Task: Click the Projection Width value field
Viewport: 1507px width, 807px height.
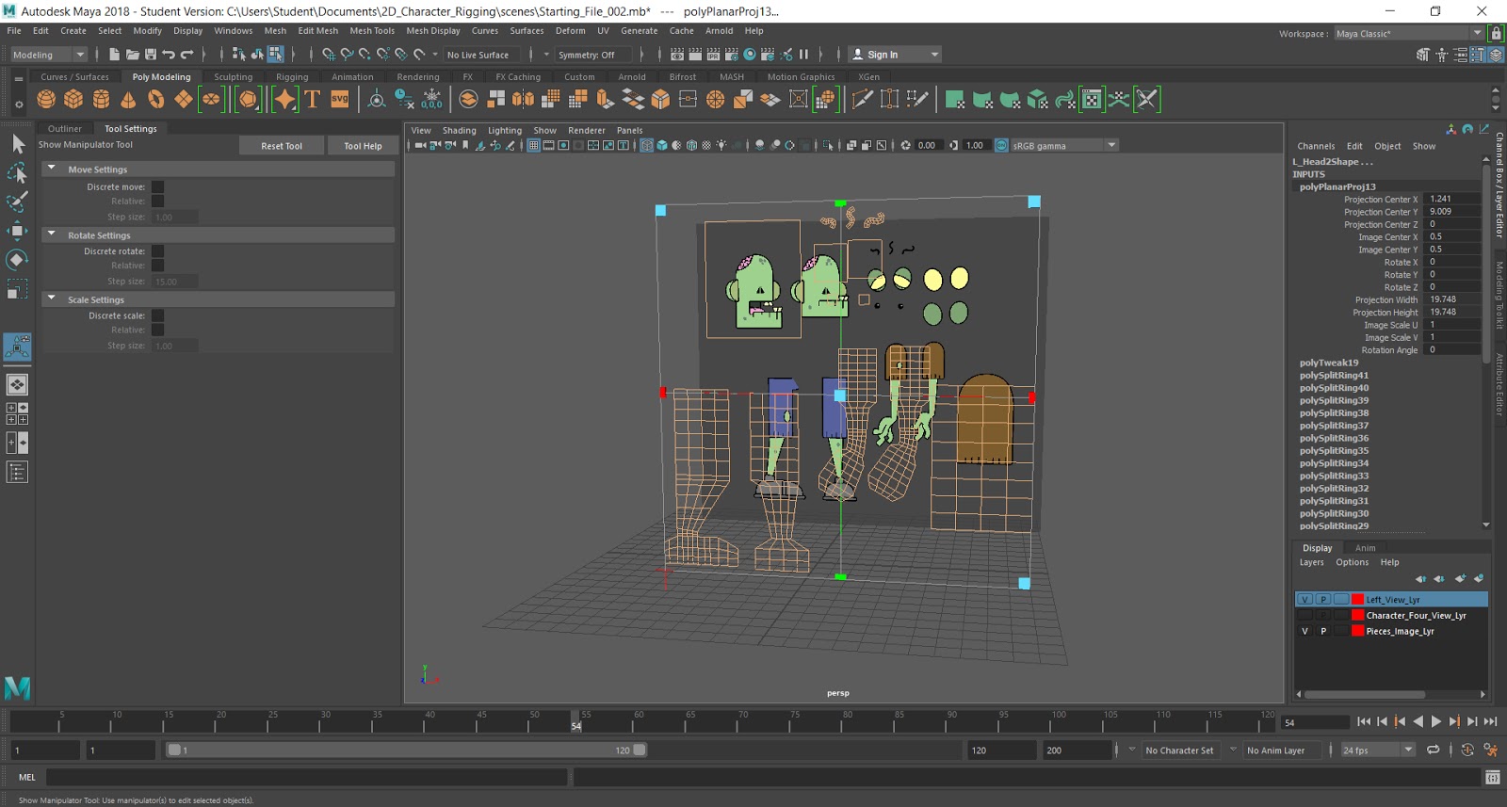Action: coord(1450,299)
